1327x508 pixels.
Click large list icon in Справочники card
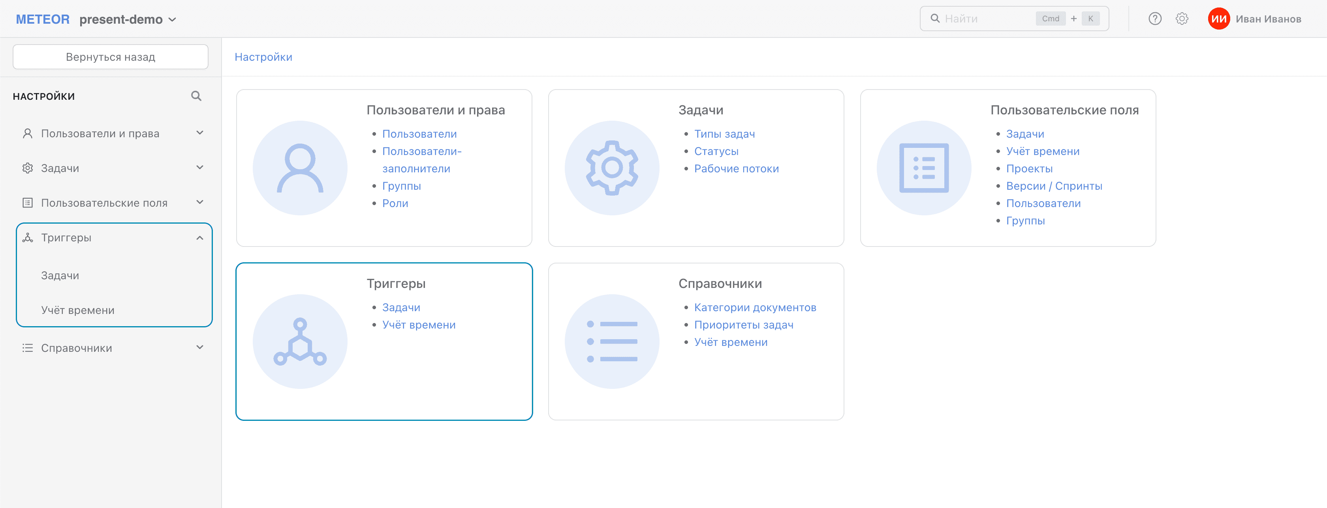(612, 342)
